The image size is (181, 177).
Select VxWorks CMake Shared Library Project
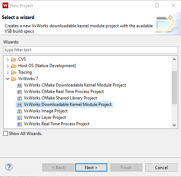tap(60, 98)
